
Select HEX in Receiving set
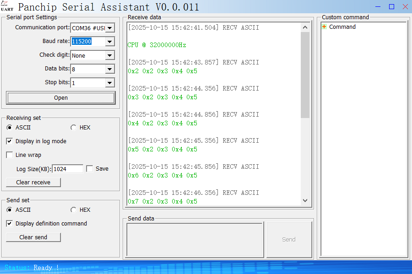(74, 128)
